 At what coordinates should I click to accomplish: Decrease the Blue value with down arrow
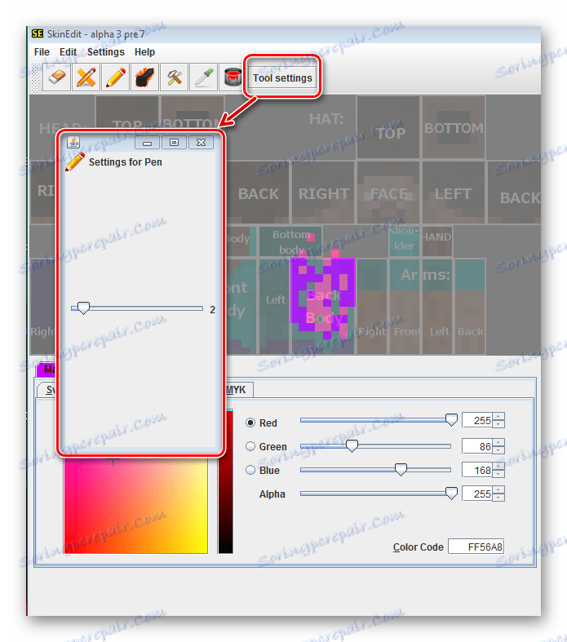[x=498, y=473]
